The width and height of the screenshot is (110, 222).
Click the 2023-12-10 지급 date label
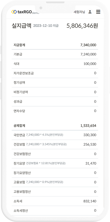pyautogui.click(x=46, y=26)
